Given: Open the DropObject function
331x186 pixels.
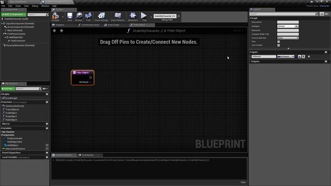Looking at the screenshot, I should point(11,116).
